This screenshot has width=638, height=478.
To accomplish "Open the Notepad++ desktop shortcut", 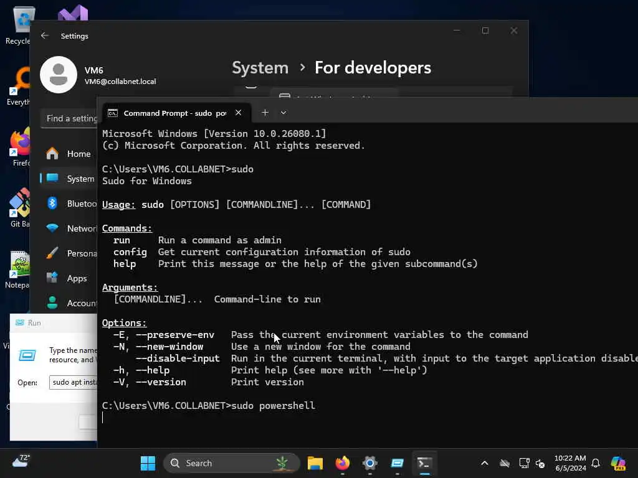I will click(x=18, y=269).
